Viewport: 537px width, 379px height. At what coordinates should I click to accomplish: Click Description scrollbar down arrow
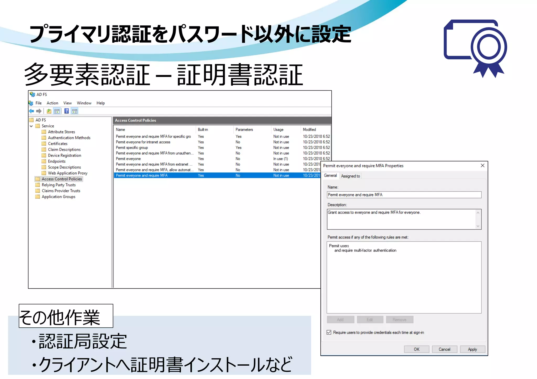point(478,226)
